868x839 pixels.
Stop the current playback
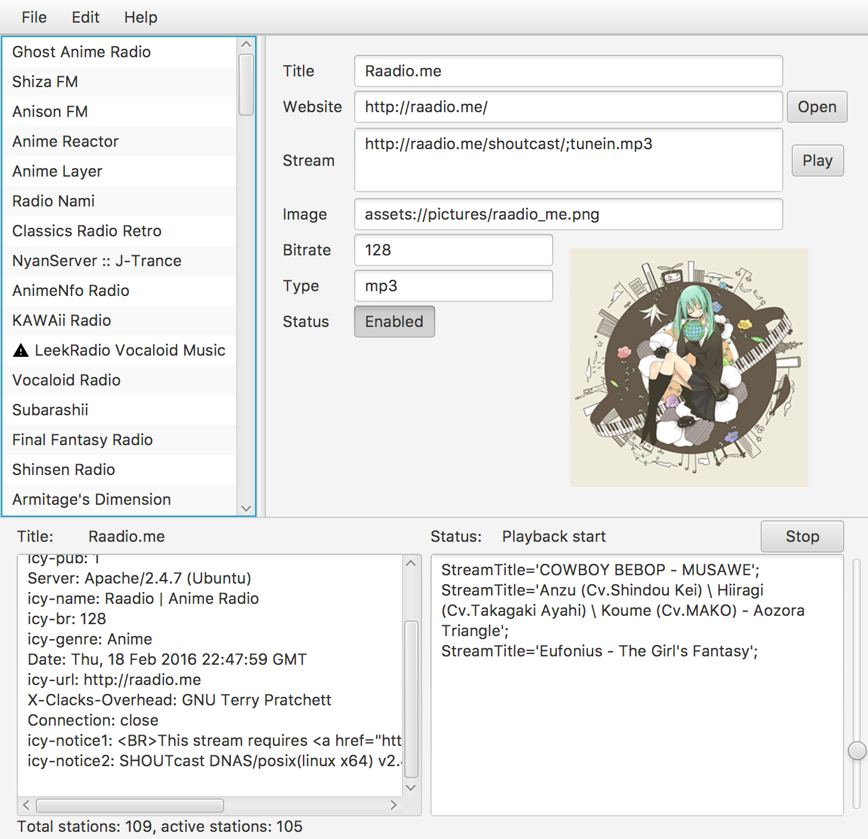(x=802, y=536)
